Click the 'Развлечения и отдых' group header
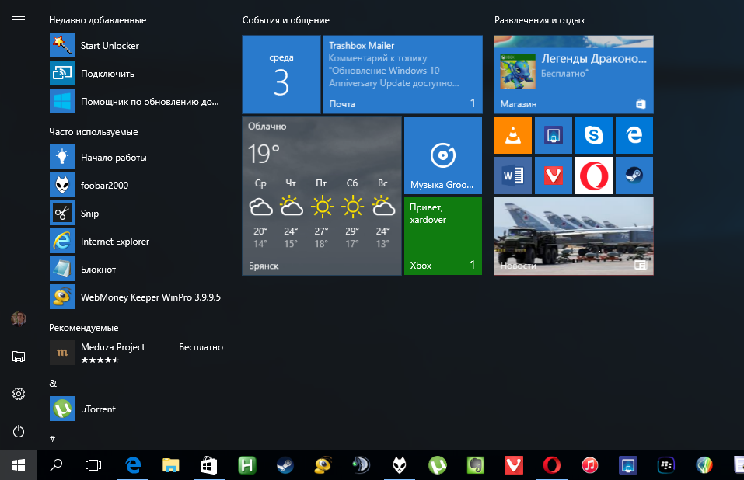 (540, 20)
